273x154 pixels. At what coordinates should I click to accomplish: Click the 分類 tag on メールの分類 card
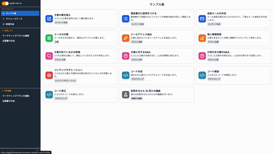click(57, 42)
